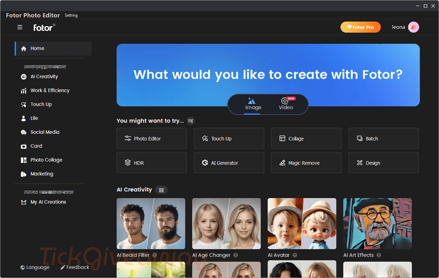Click the Social Media chat icon

(x=23, y=132)
